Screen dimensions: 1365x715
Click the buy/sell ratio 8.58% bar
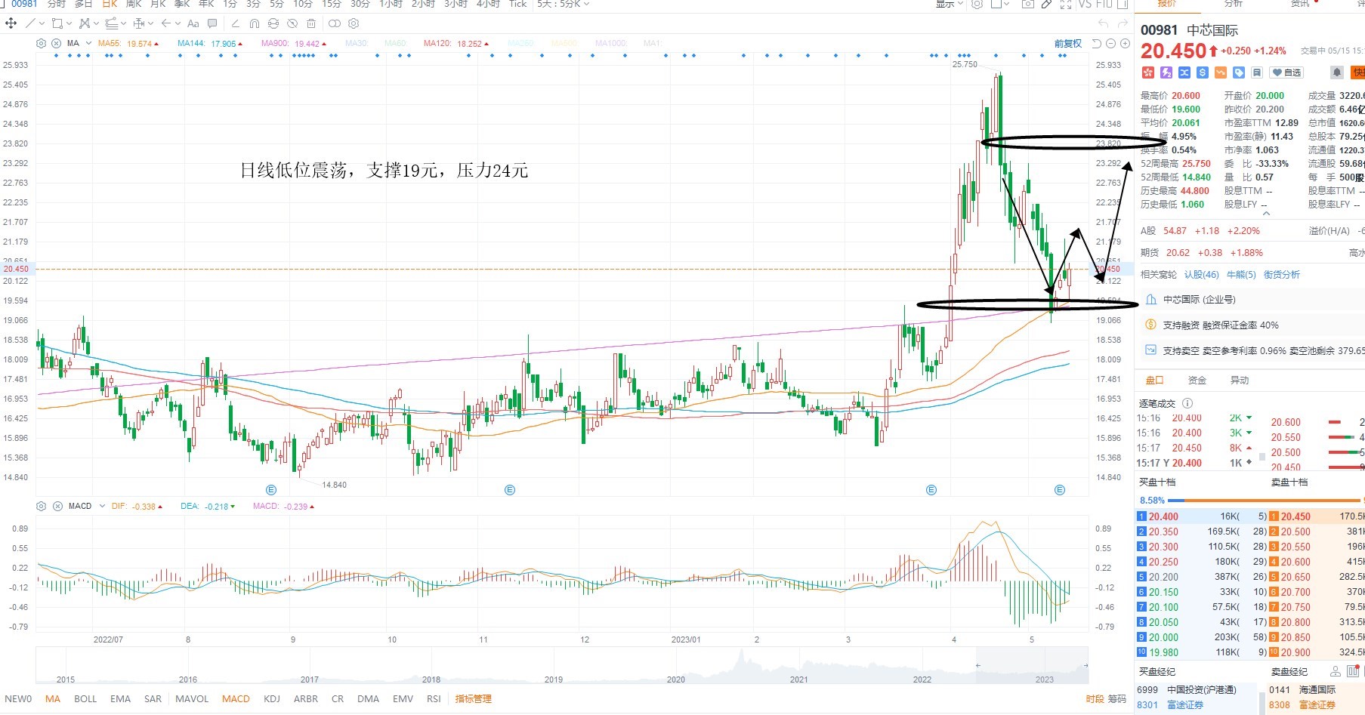point(1250,500)
